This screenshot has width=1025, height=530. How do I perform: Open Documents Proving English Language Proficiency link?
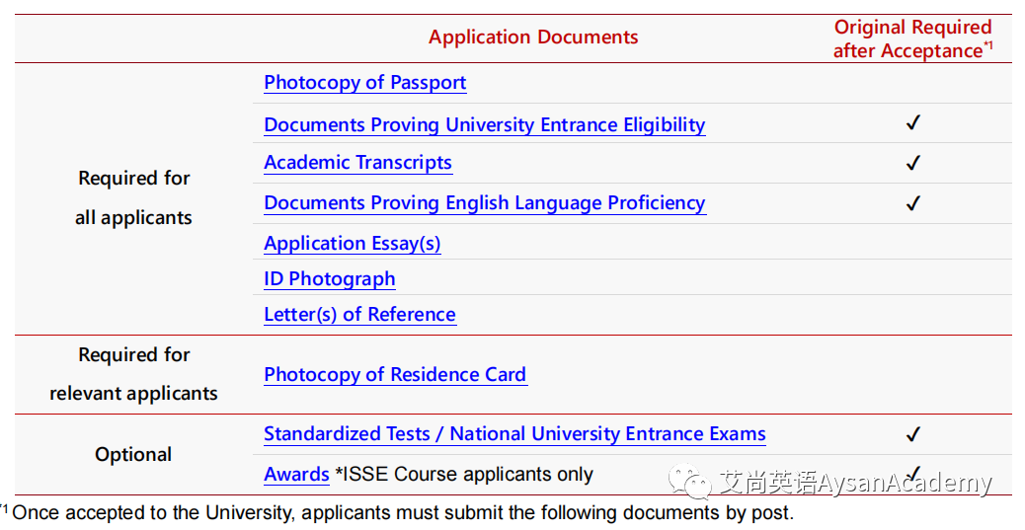pyautogui.click(x=485, y=203)
